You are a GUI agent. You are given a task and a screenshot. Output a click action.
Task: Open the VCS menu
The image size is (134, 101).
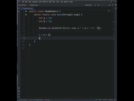[x=62, y=2]
